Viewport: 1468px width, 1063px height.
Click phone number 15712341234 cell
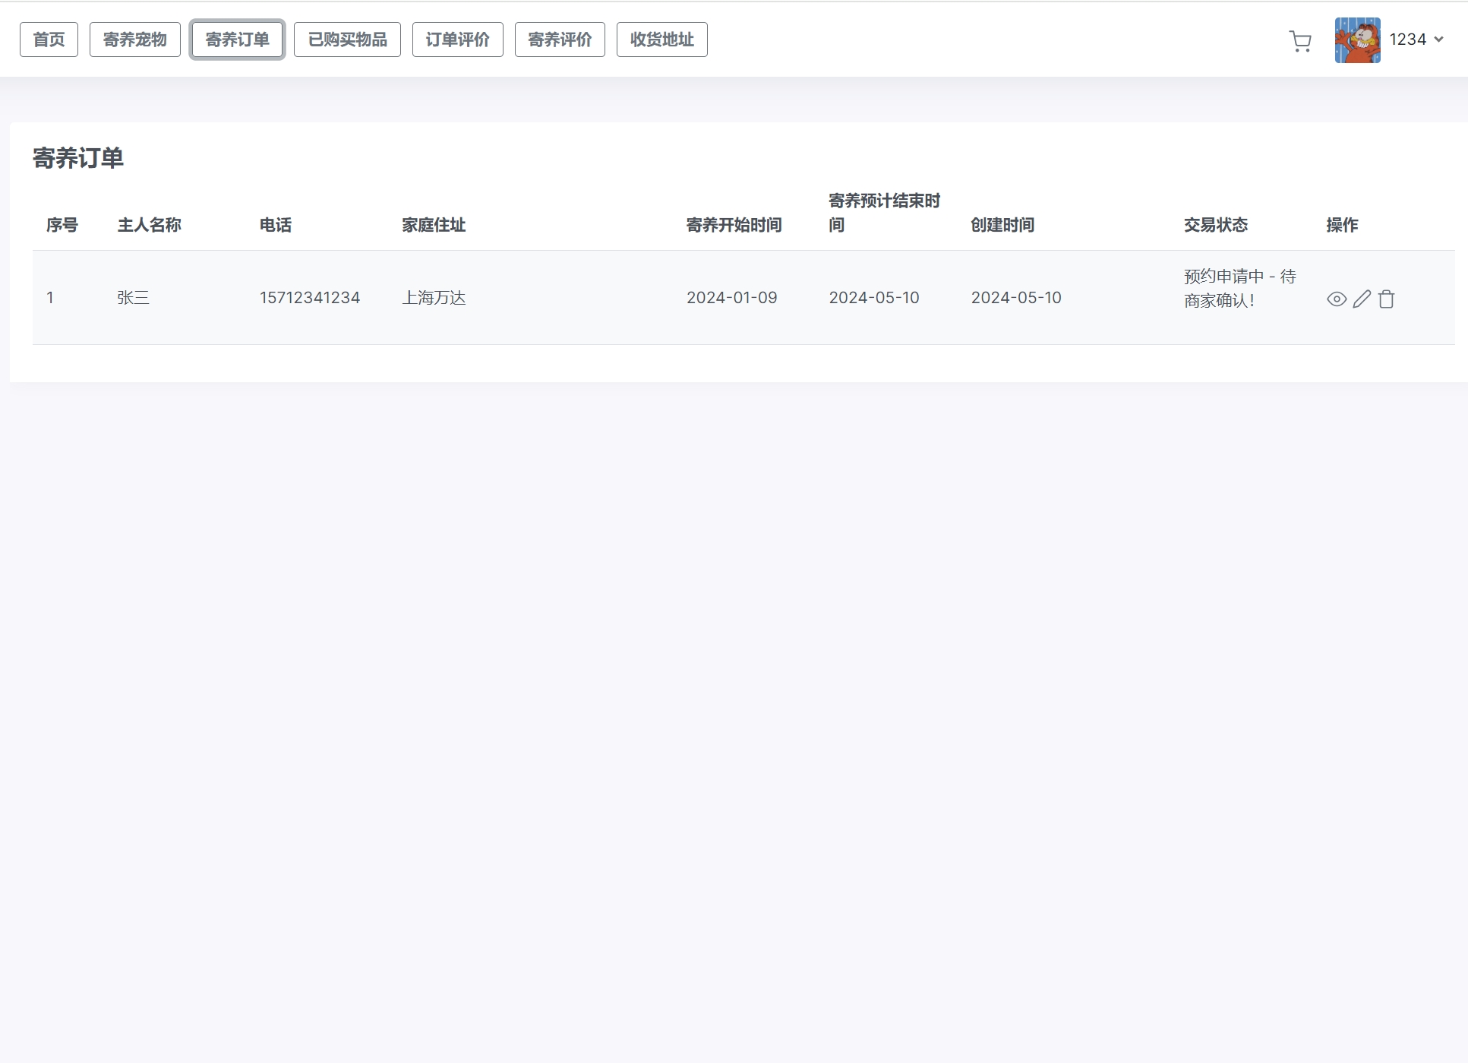coord(310,298)
